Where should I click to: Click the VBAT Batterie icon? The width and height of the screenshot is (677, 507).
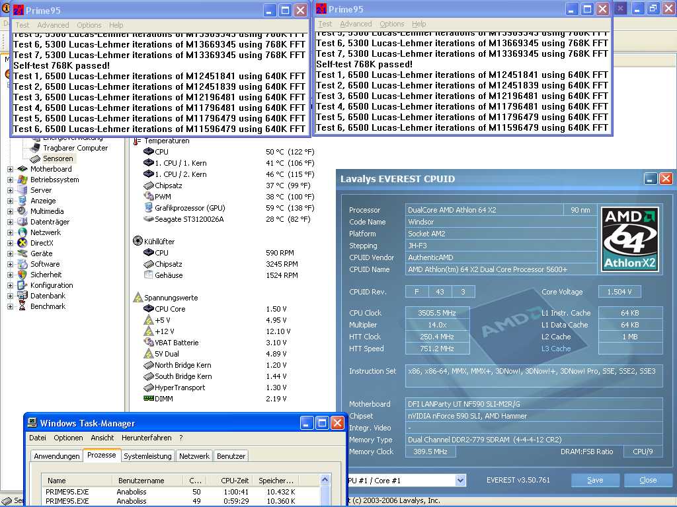click(149, 343)
